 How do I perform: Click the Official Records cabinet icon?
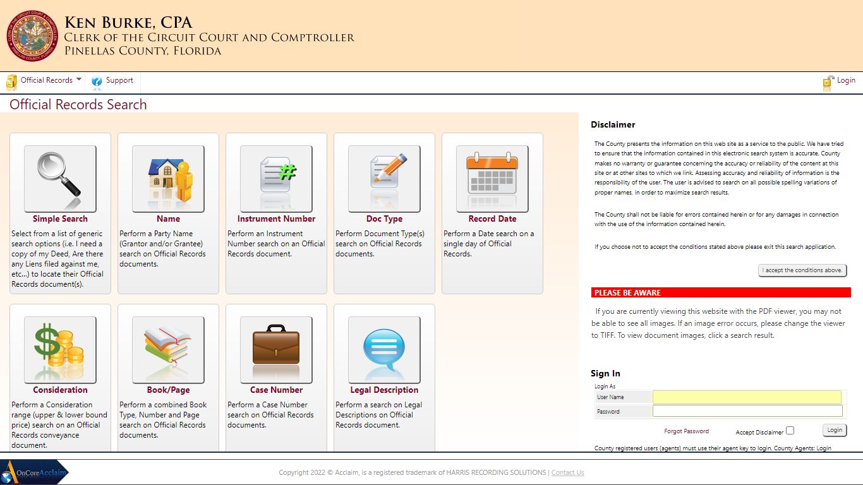pos(11,82)
